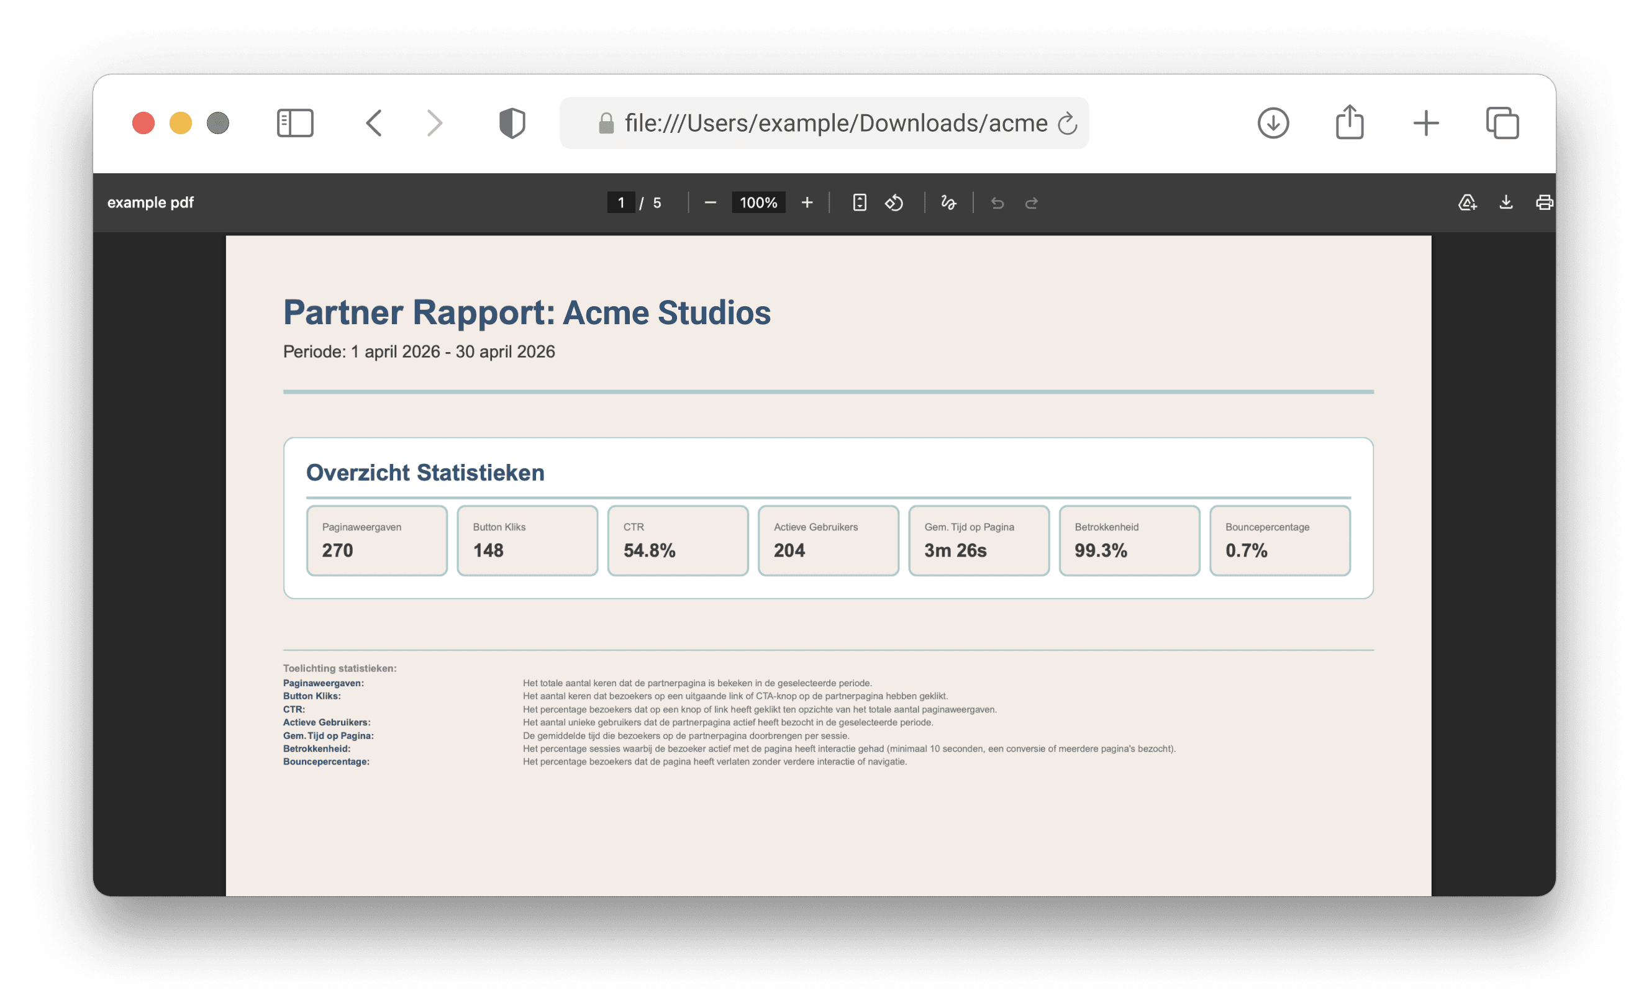Click the 'CTR:' footnote label
Screen dimensions: 1649x1008
tap(294, 709)
